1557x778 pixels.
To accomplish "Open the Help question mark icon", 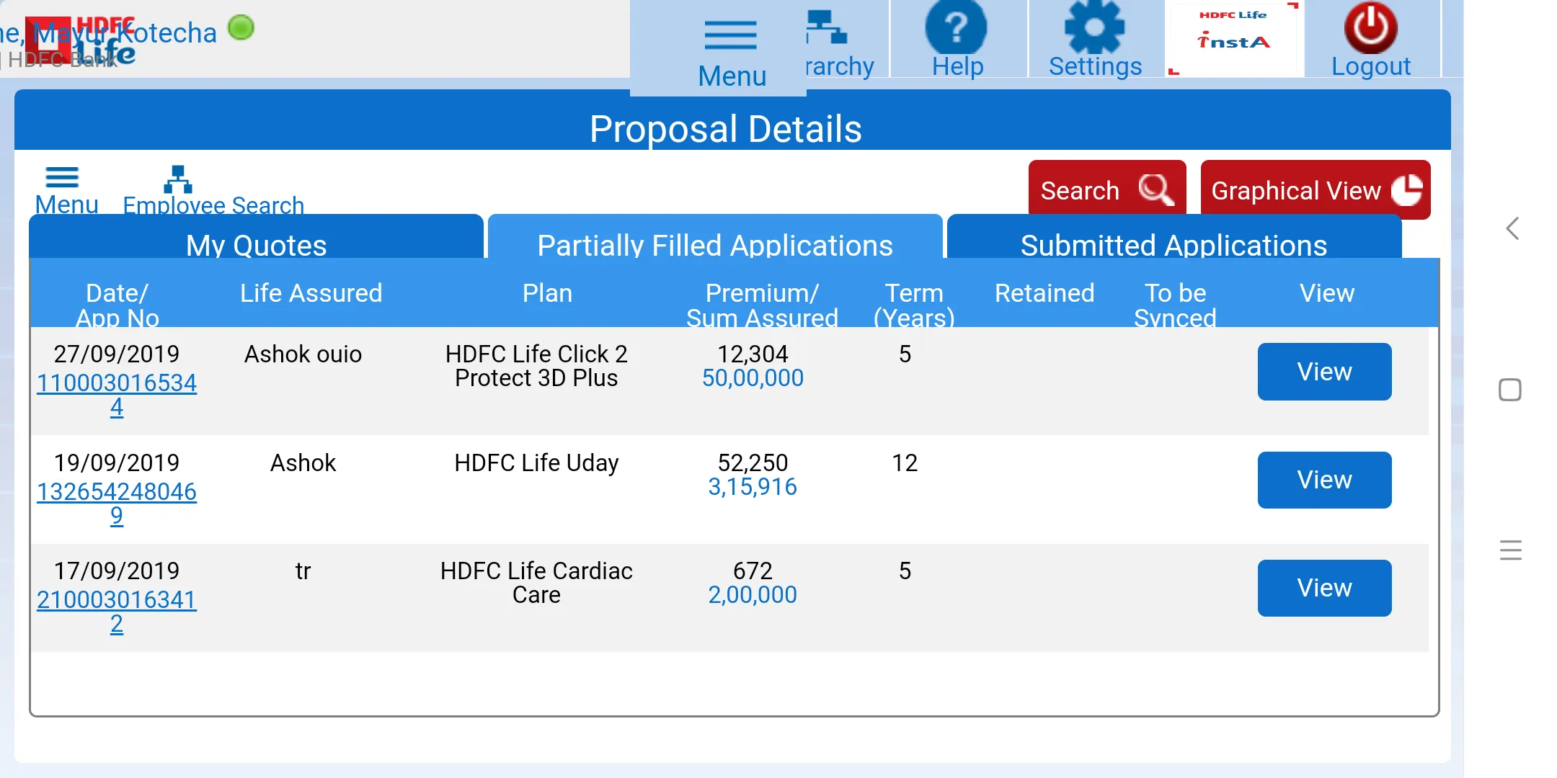I will pyautogui.click(x=956, y=27).
